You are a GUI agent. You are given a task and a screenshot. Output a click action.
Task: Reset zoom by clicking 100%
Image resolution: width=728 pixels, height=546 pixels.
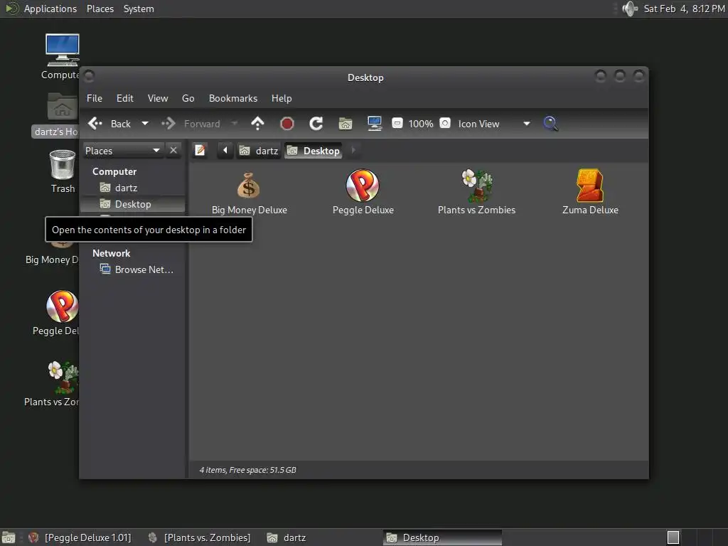pos(421,124)
